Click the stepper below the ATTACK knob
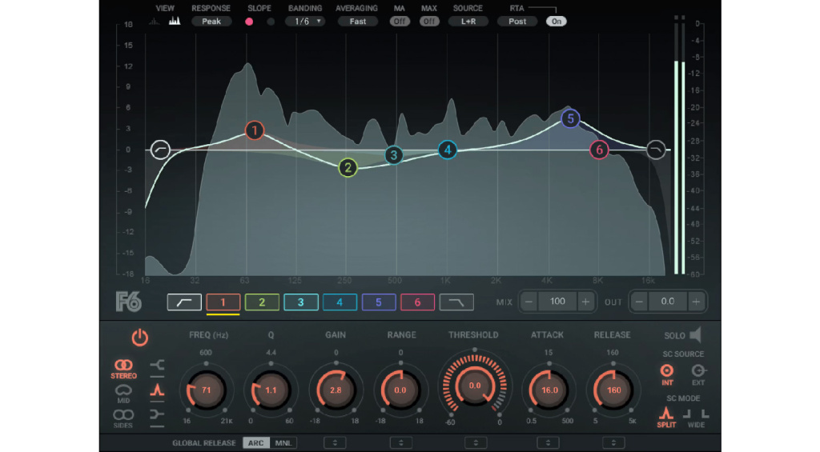Screen dimensions: 820x452 coord(548,442)
